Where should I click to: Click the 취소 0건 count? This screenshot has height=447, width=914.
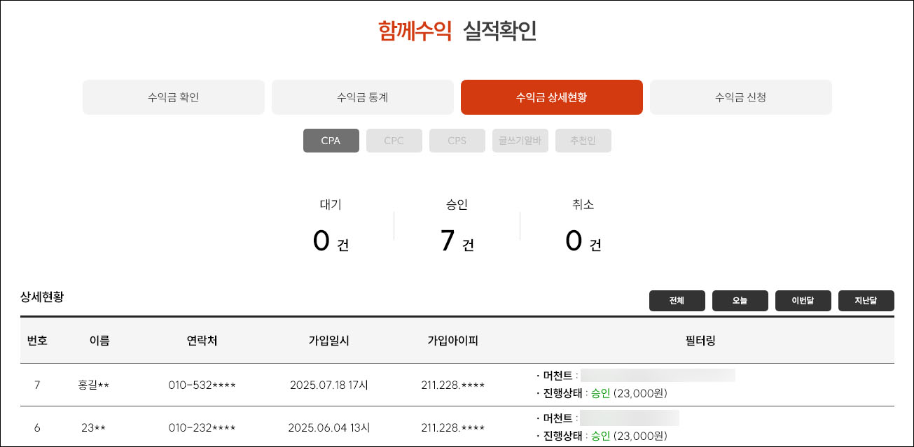coord(583,241)
